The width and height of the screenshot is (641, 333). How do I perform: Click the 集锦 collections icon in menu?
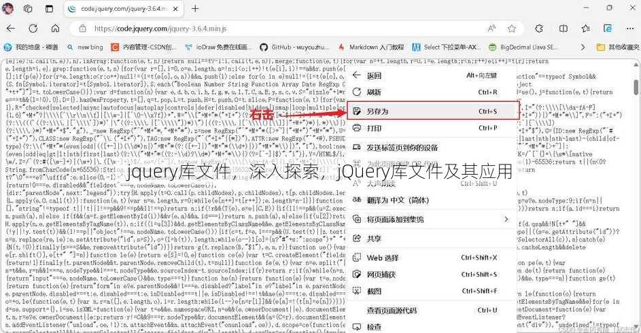[x=357, y=220]
